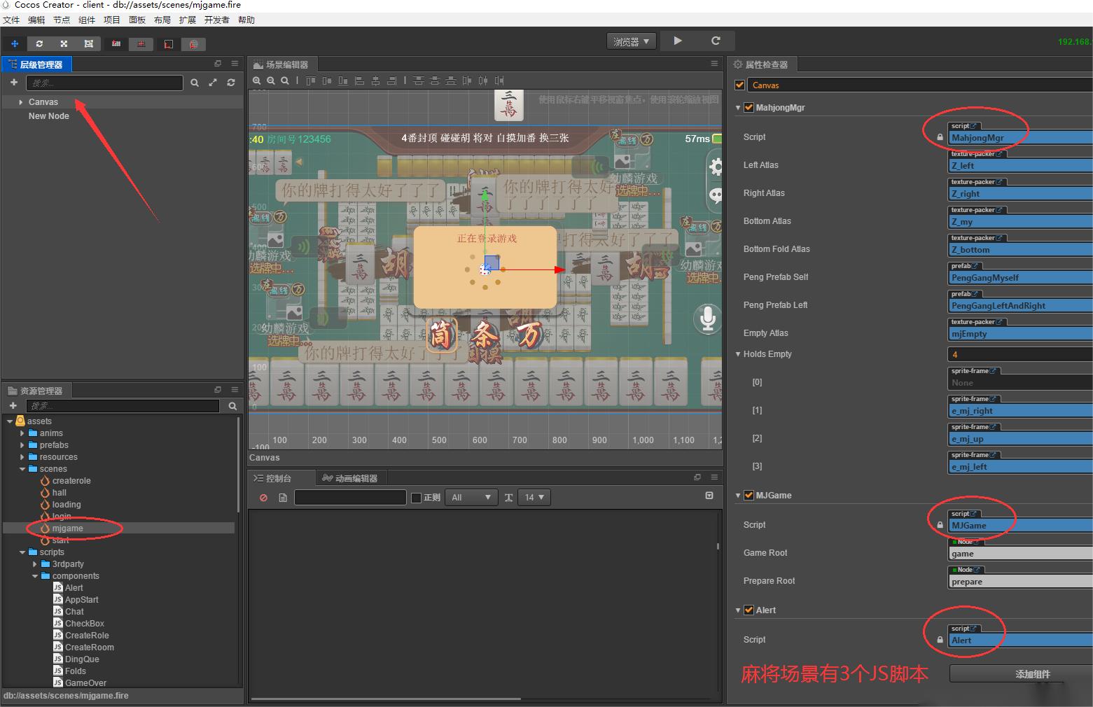Open the 开发者 menu
This screenshot has height=707, width=1093.
pos(217,20)
